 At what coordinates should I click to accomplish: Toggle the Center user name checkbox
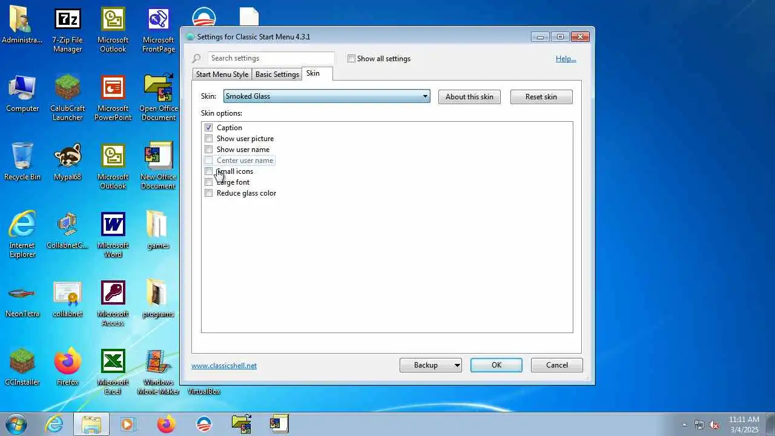pos(209,160)
